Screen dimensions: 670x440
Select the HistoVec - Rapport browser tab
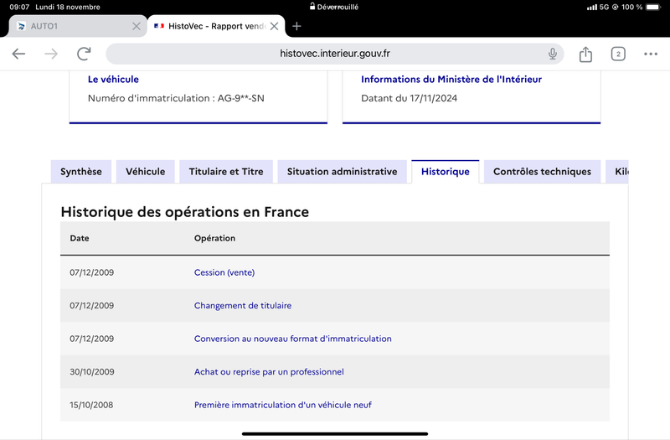[x=216, y=26]
